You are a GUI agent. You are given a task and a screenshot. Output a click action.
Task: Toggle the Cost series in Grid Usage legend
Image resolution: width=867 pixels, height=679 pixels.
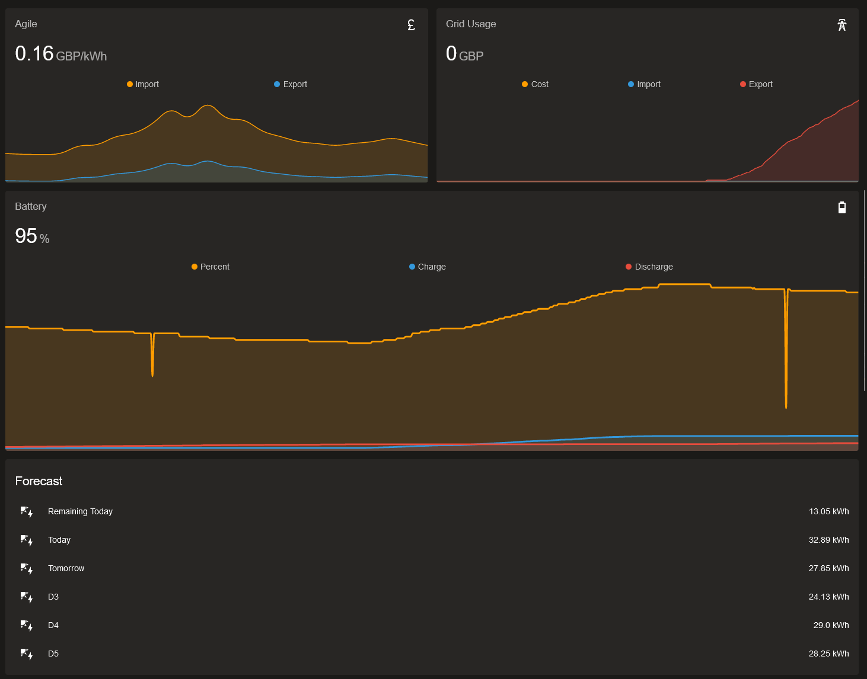(x=535, y=84)
